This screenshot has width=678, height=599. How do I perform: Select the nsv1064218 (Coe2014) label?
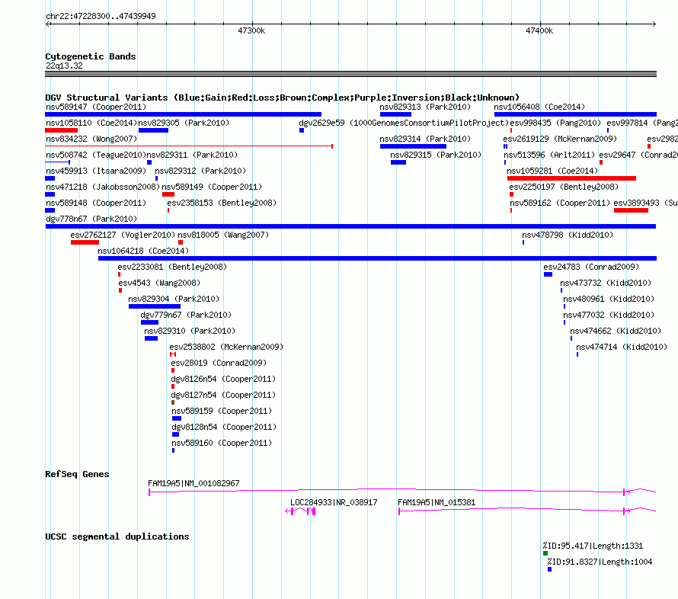coord(143,251)
